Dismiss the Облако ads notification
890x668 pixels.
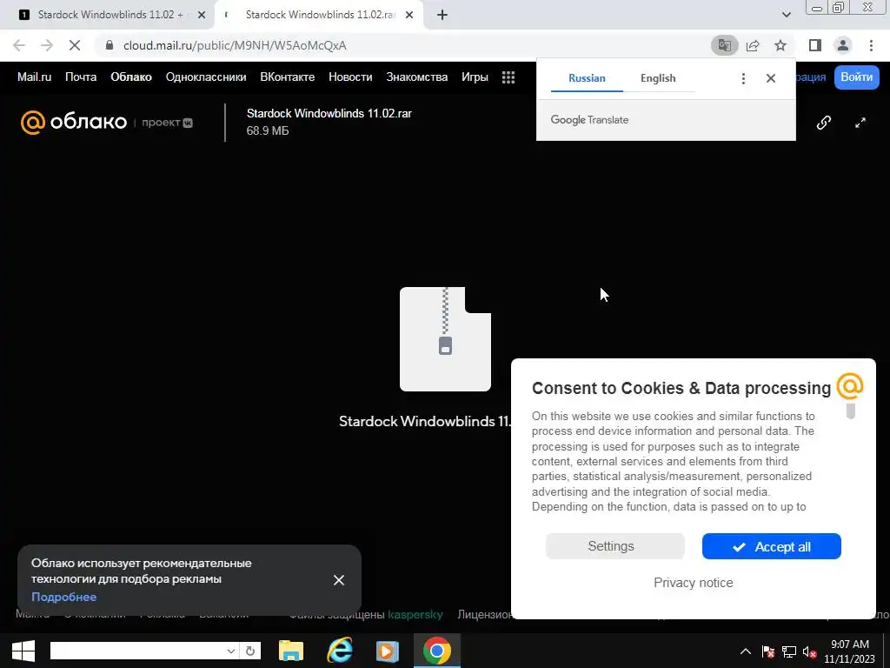339,580
